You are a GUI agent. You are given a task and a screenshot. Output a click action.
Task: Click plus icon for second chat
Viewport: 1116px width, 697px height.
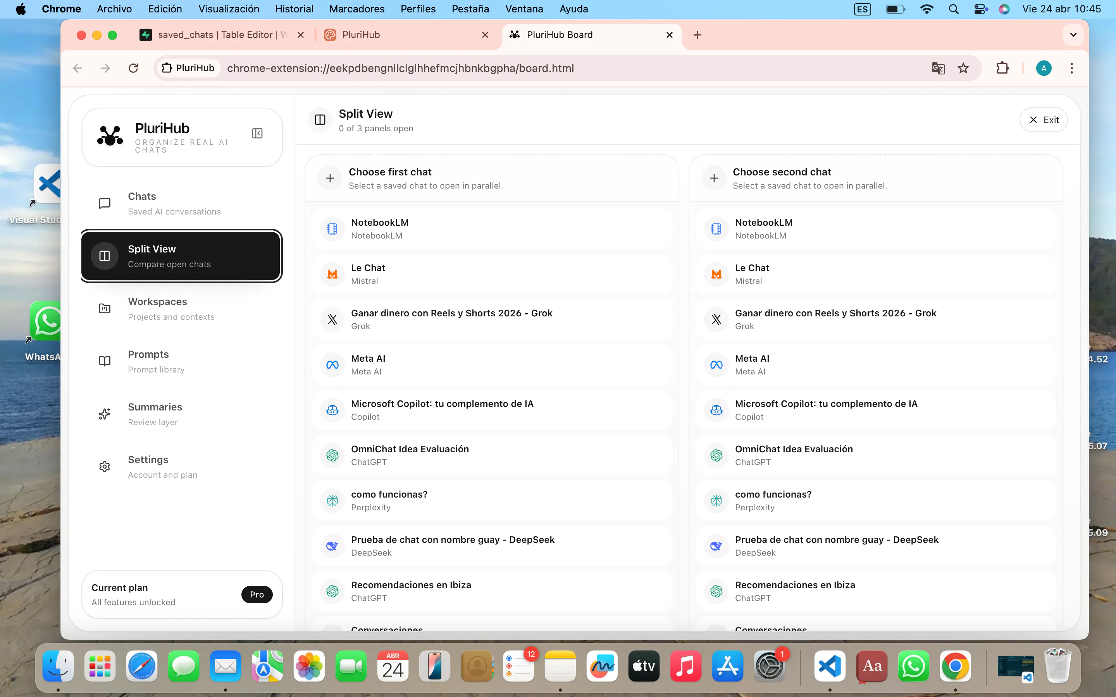[x=714, y=178]
